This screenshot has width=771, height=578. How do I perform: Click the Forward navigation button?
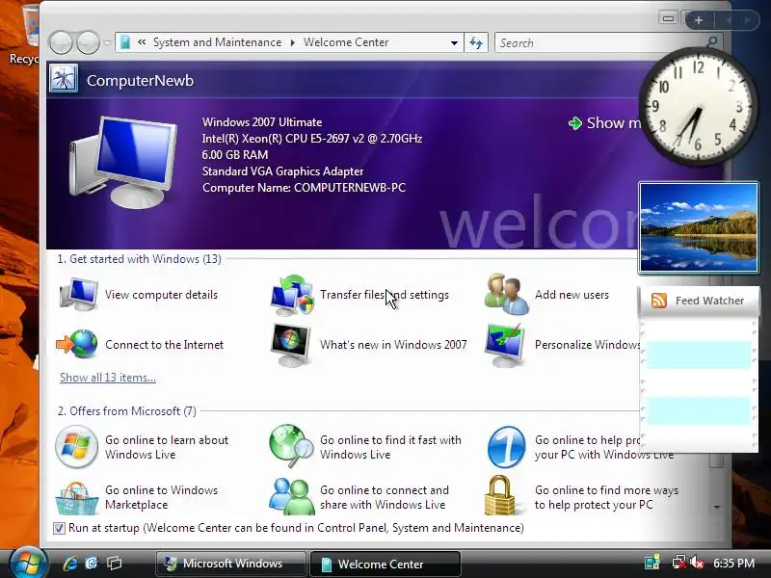pyautogui.click(x=88, y=42)
